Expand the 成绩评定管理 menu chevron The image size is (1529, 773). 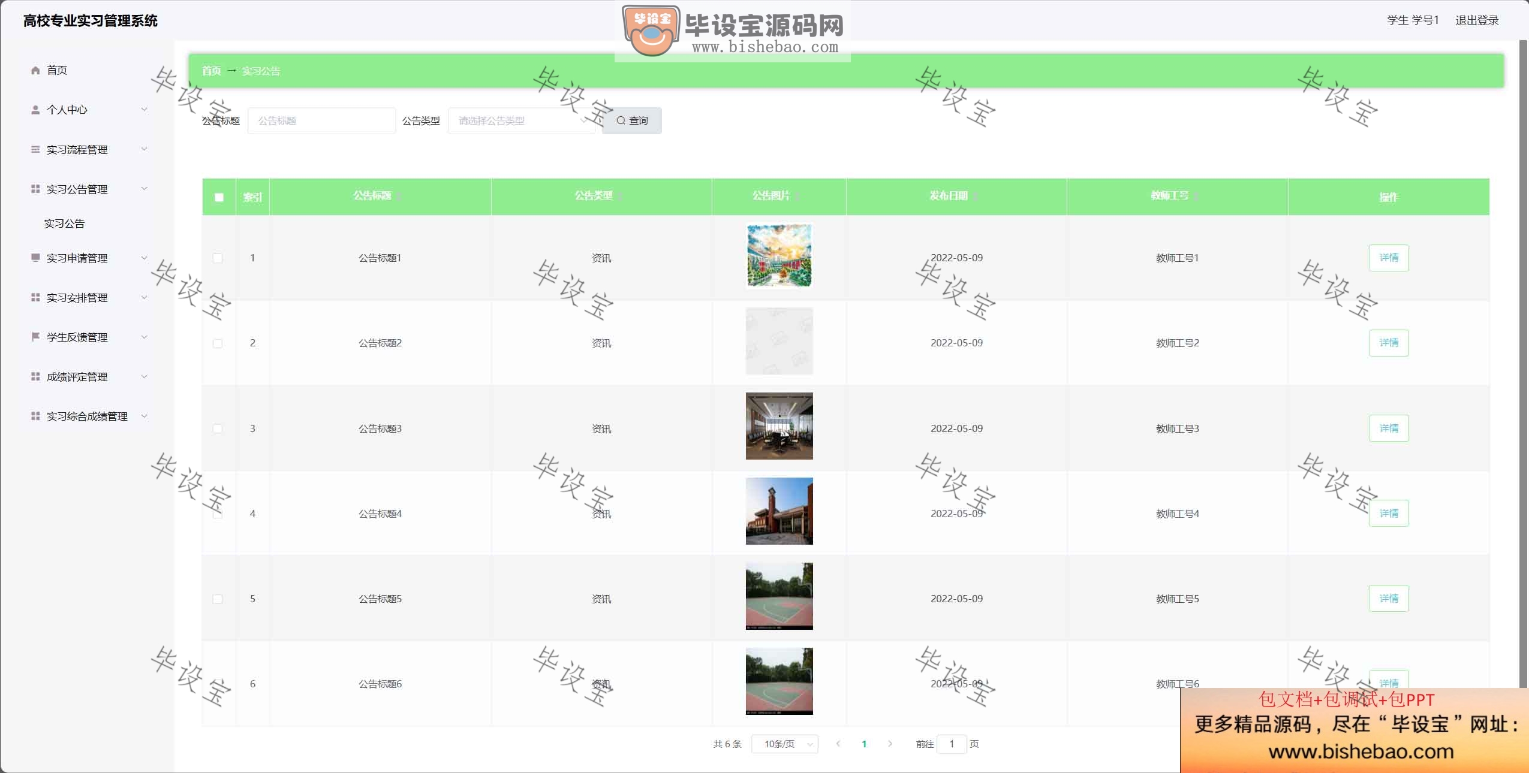[x=144, y=376]
